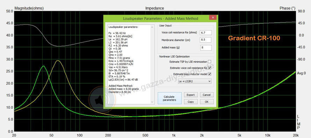Screen dimensions: 311x138
Task: Open the Le + L2||R2 model dropdown
Action: [x=195, y=81]
